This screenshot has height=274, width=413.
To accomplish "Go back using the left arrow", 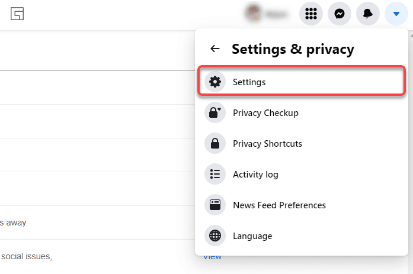I will tap(215, 49).
